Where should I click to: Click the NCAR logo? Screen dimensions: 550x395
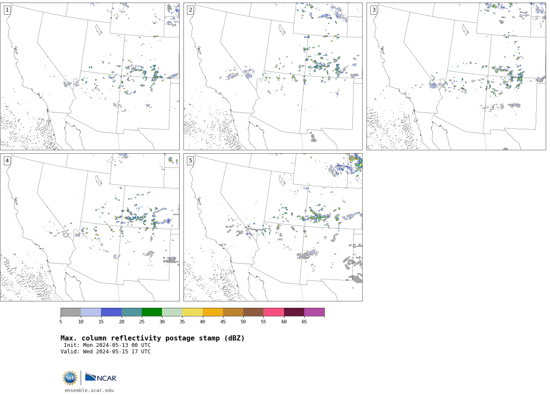click(x=101, y=377)
